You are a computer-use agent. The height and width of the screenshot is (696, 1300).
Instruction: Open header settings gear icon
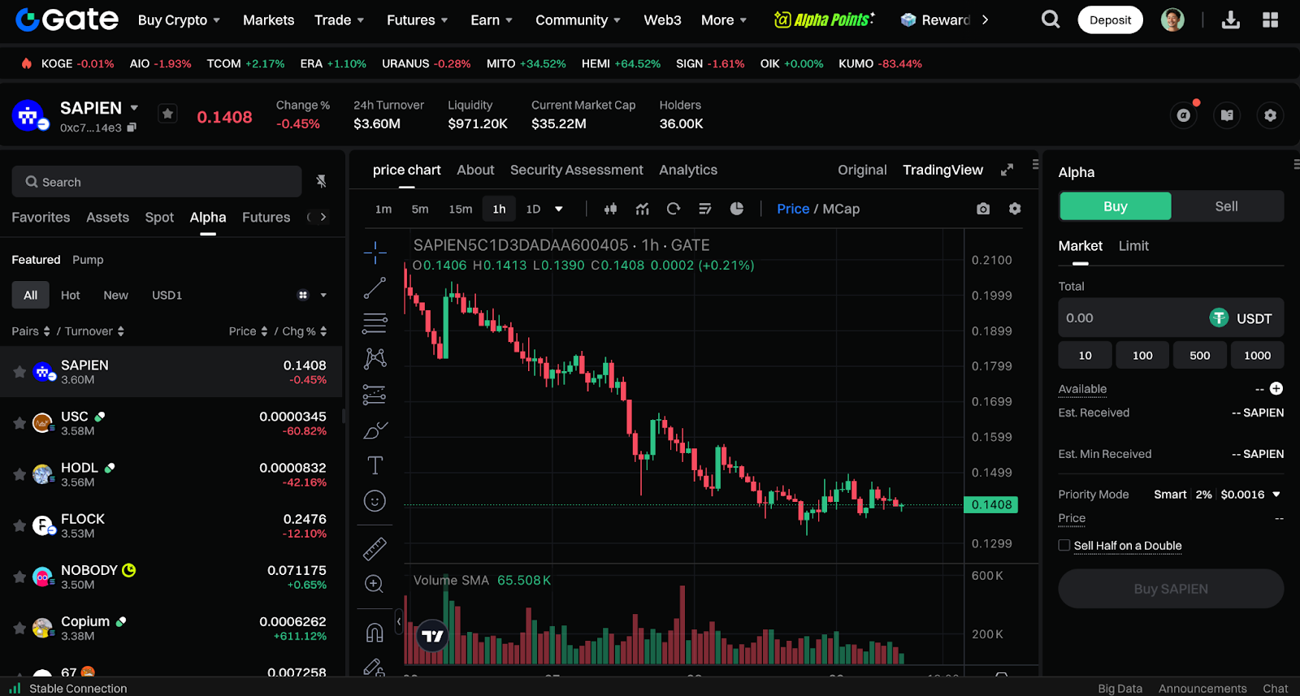coord(1271,115)
